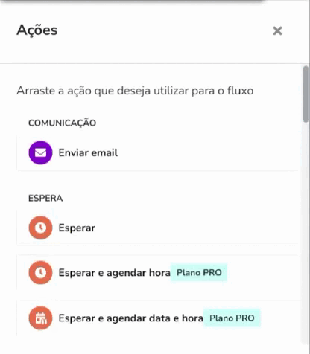Click the "Arraste a ação" instruction text
Screen dimensions: 310x354
tap(135, 91)
